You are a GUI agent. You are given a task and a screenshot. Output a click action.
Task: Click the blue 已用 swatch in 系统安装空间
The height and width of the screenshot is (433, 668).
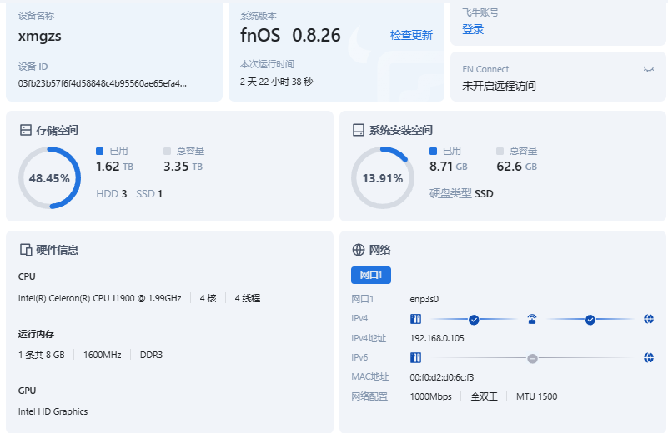[x=433, y=151]
